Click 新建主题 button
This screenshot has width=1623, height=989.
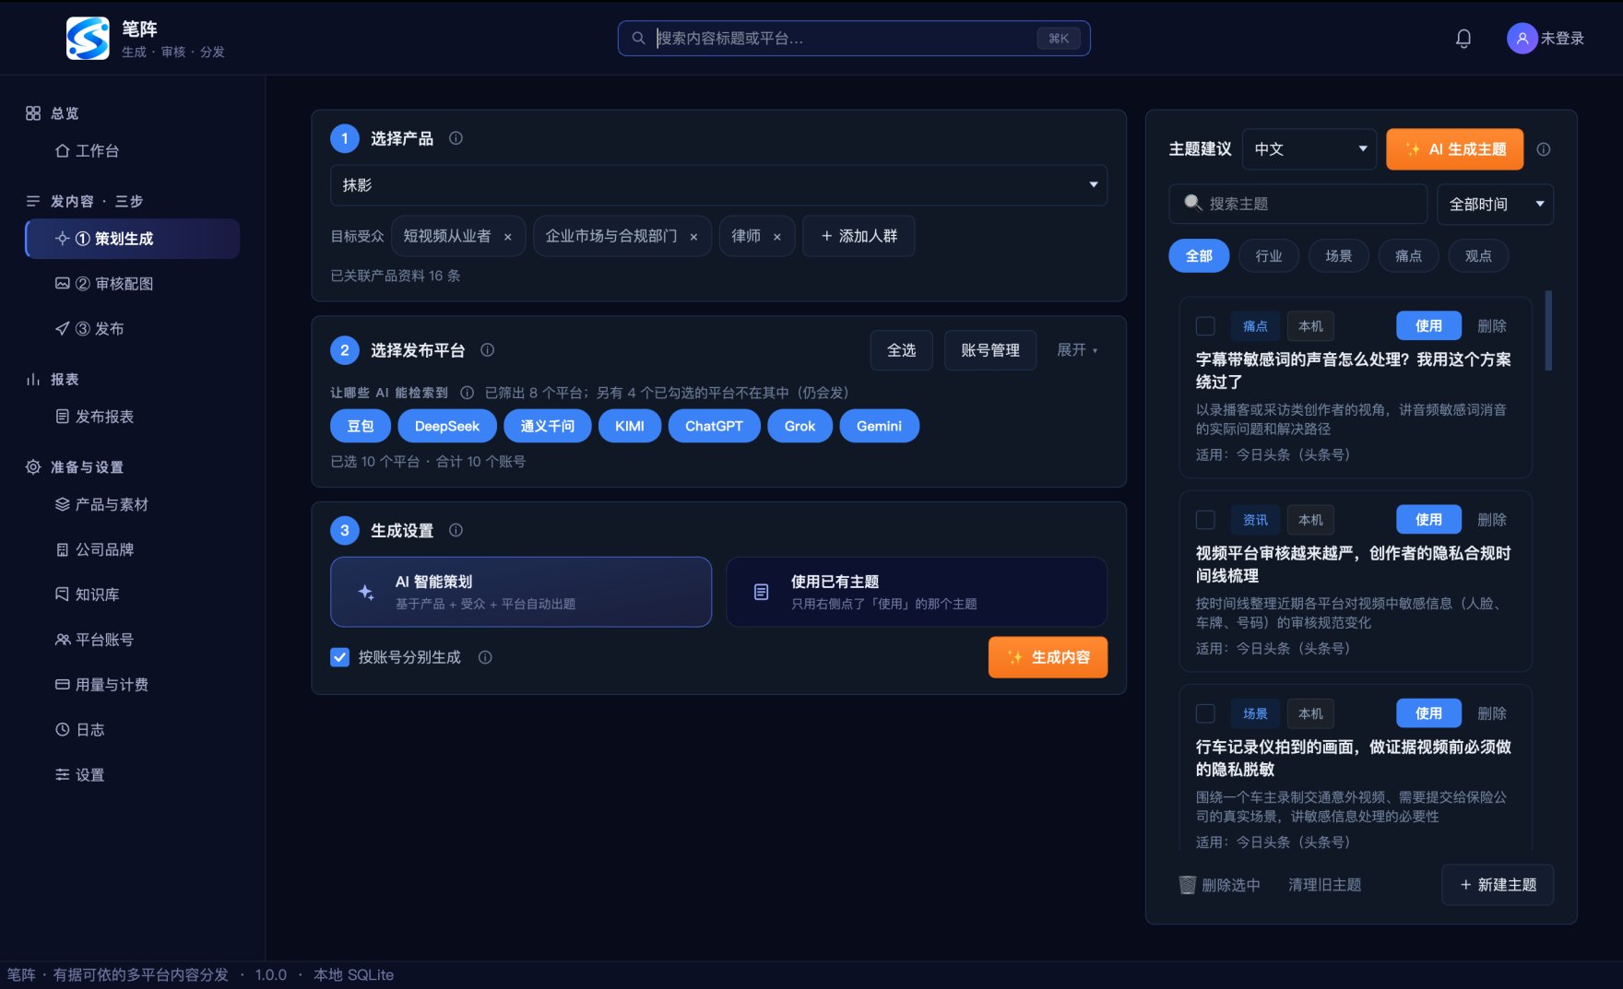coord(1498,885)
